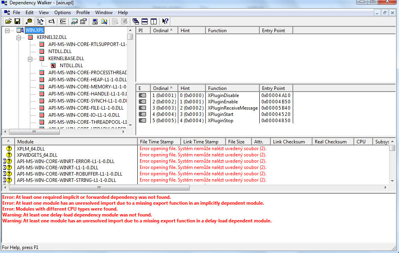
Task: Click the Copy toolbar icon with briefcase
Action: pyautogui.click(x=29, y=21)
